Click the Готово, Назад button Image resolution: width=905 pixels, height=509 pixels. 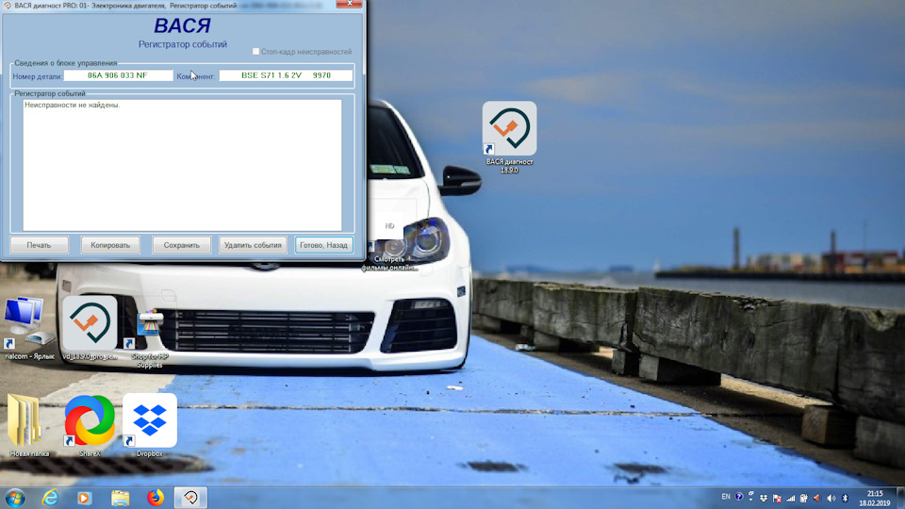tap(323, 245)
